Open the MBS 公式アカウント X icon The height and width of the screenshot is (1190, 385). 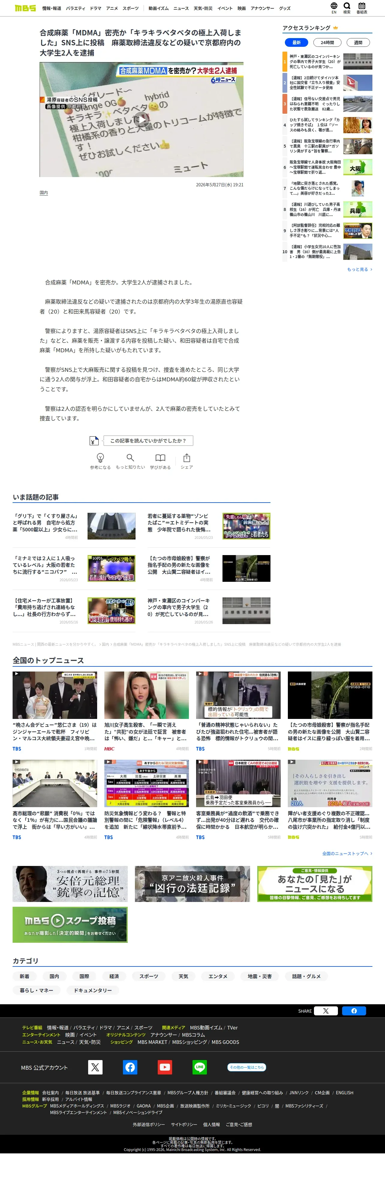pos(95,1067)
